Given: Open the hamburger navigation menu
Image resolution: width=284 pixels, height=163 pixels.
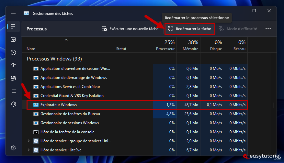Looking at the screenshot, I should point(13,14).
